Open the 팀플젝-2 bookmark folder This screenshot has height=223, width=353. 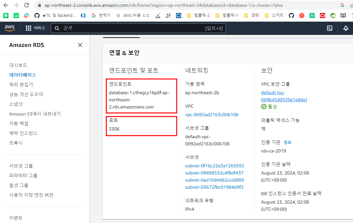click(x=198, y=15)
